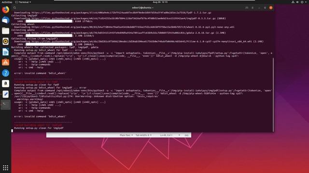Click the terminal search icon
Screen dimensions: 309x173
(14, 8)
